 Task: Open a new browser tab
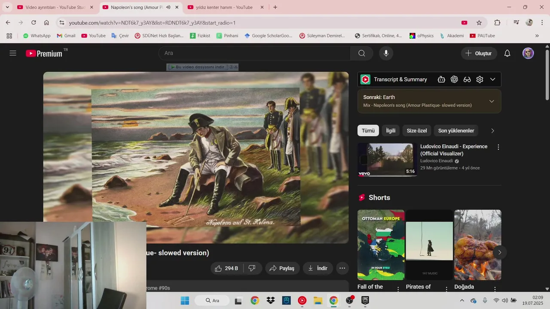(275, 7)
